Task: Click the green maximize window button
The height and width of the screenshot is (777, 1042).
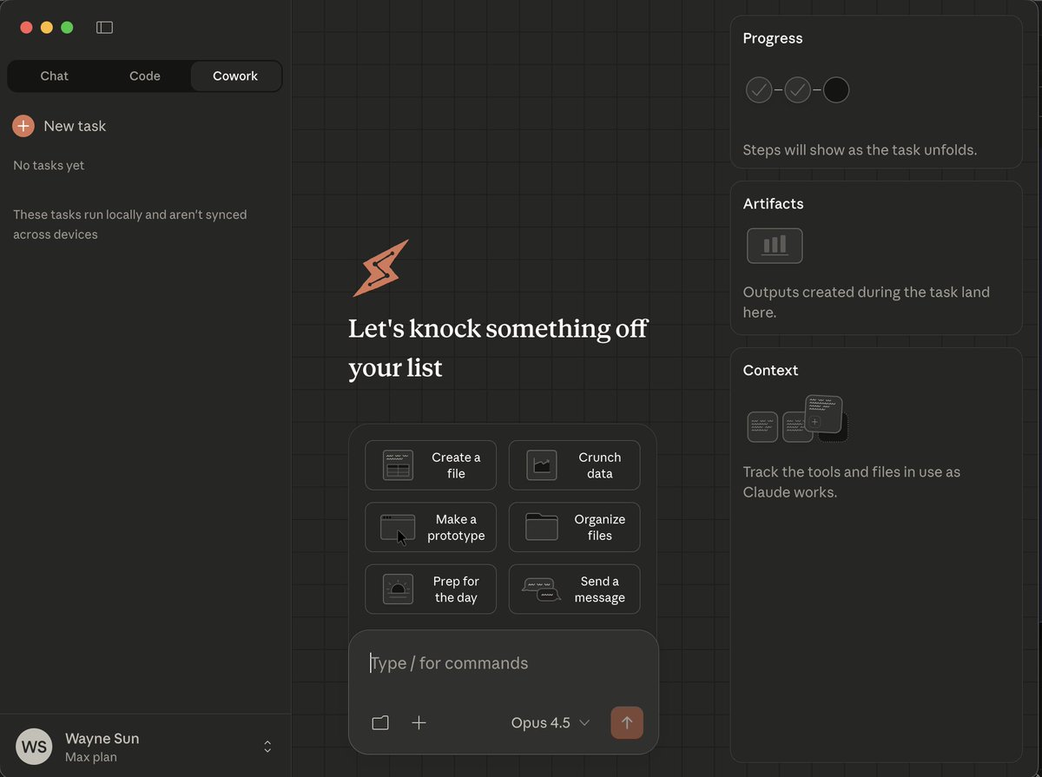Action: point(67,28)
